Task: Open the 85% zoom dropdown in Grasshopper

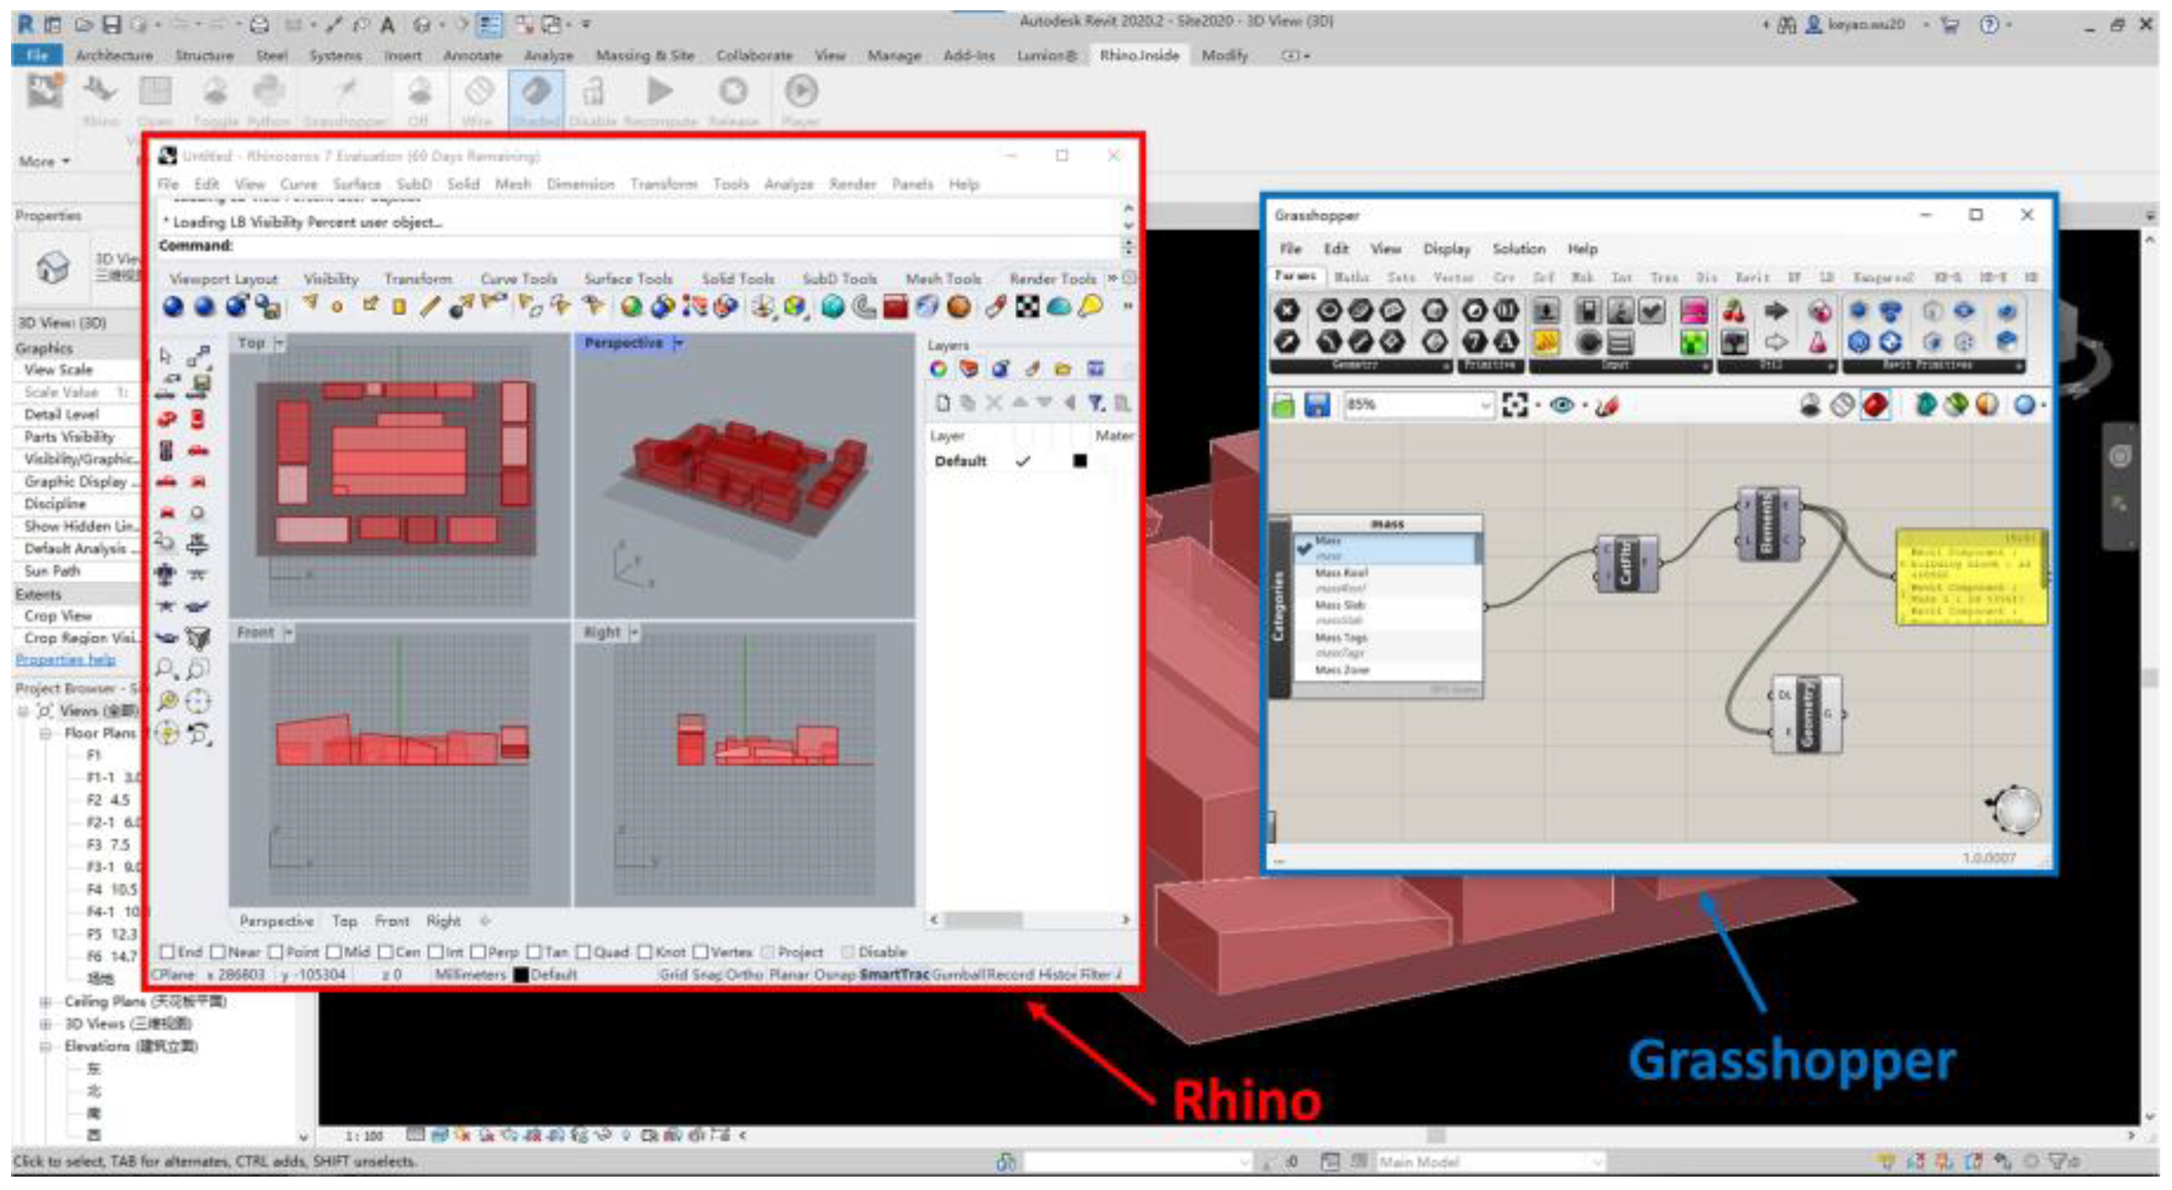Action: (1485, 405)
